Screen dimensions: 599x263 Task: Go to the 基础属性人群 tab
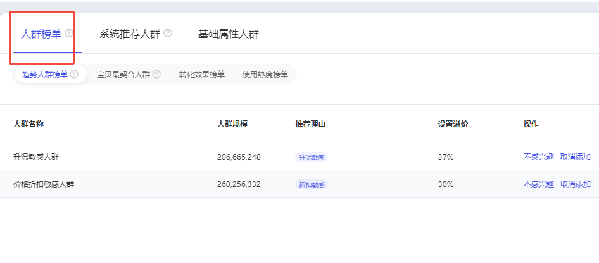point(229,34)
